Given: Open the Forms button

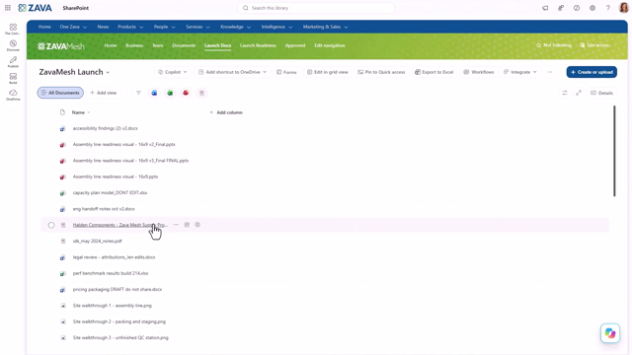Looking at the screenshot, I should click(286, 72).
